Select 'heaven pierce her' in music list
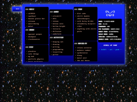Screen dimensions: 137x102 (37, 19)
